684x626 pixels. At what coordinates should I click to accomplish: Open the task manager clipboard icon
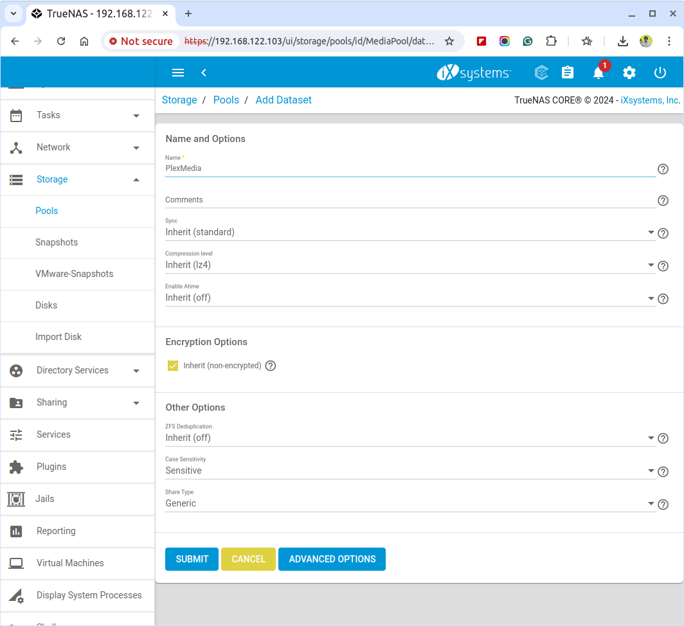pyautogui.click(x=568, y=73)
